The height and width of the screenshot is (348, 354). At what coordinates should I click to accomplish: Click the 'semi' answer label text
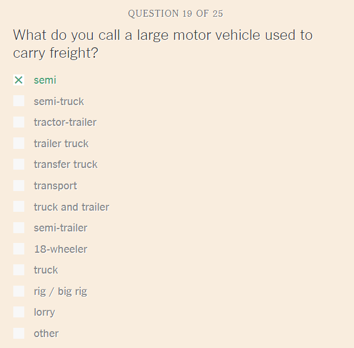pos(45,80)
